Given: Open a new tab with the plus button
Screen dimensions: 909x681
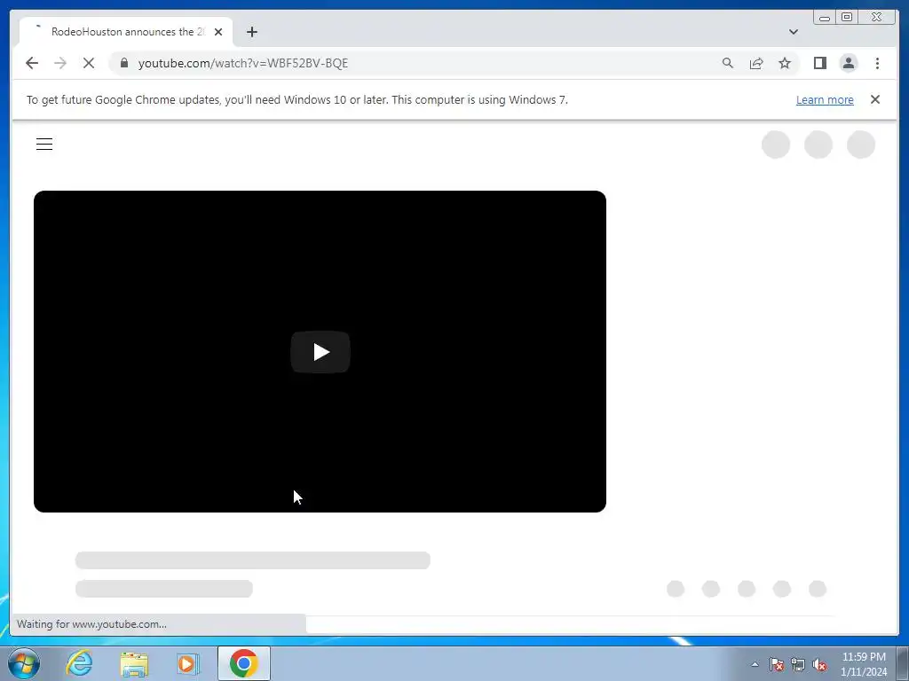Looking at the screenshot, I should tap(251, 32).
